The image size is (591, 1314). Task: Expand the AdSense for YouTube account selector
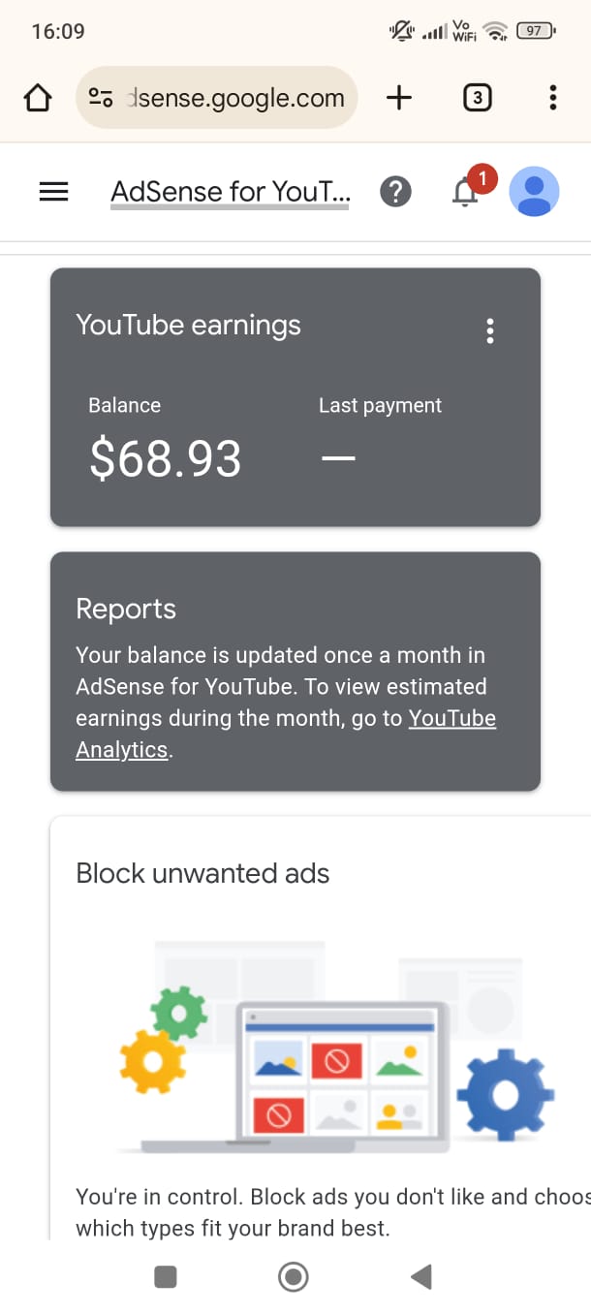[231, 192]
